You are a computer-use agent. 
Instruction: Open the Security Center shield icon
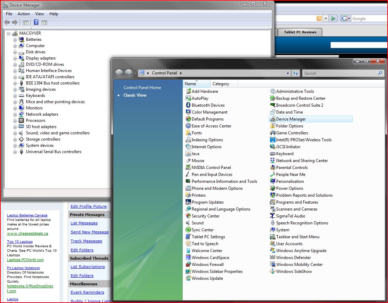point(188,216)
